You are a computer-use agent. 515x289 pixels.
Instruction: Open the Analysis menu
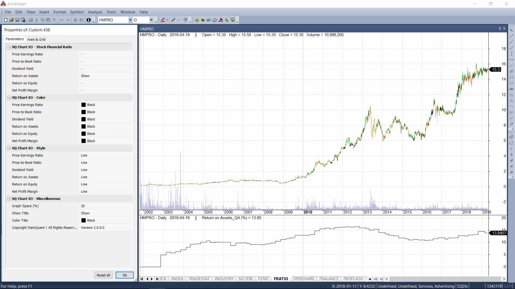click(95, 12)
